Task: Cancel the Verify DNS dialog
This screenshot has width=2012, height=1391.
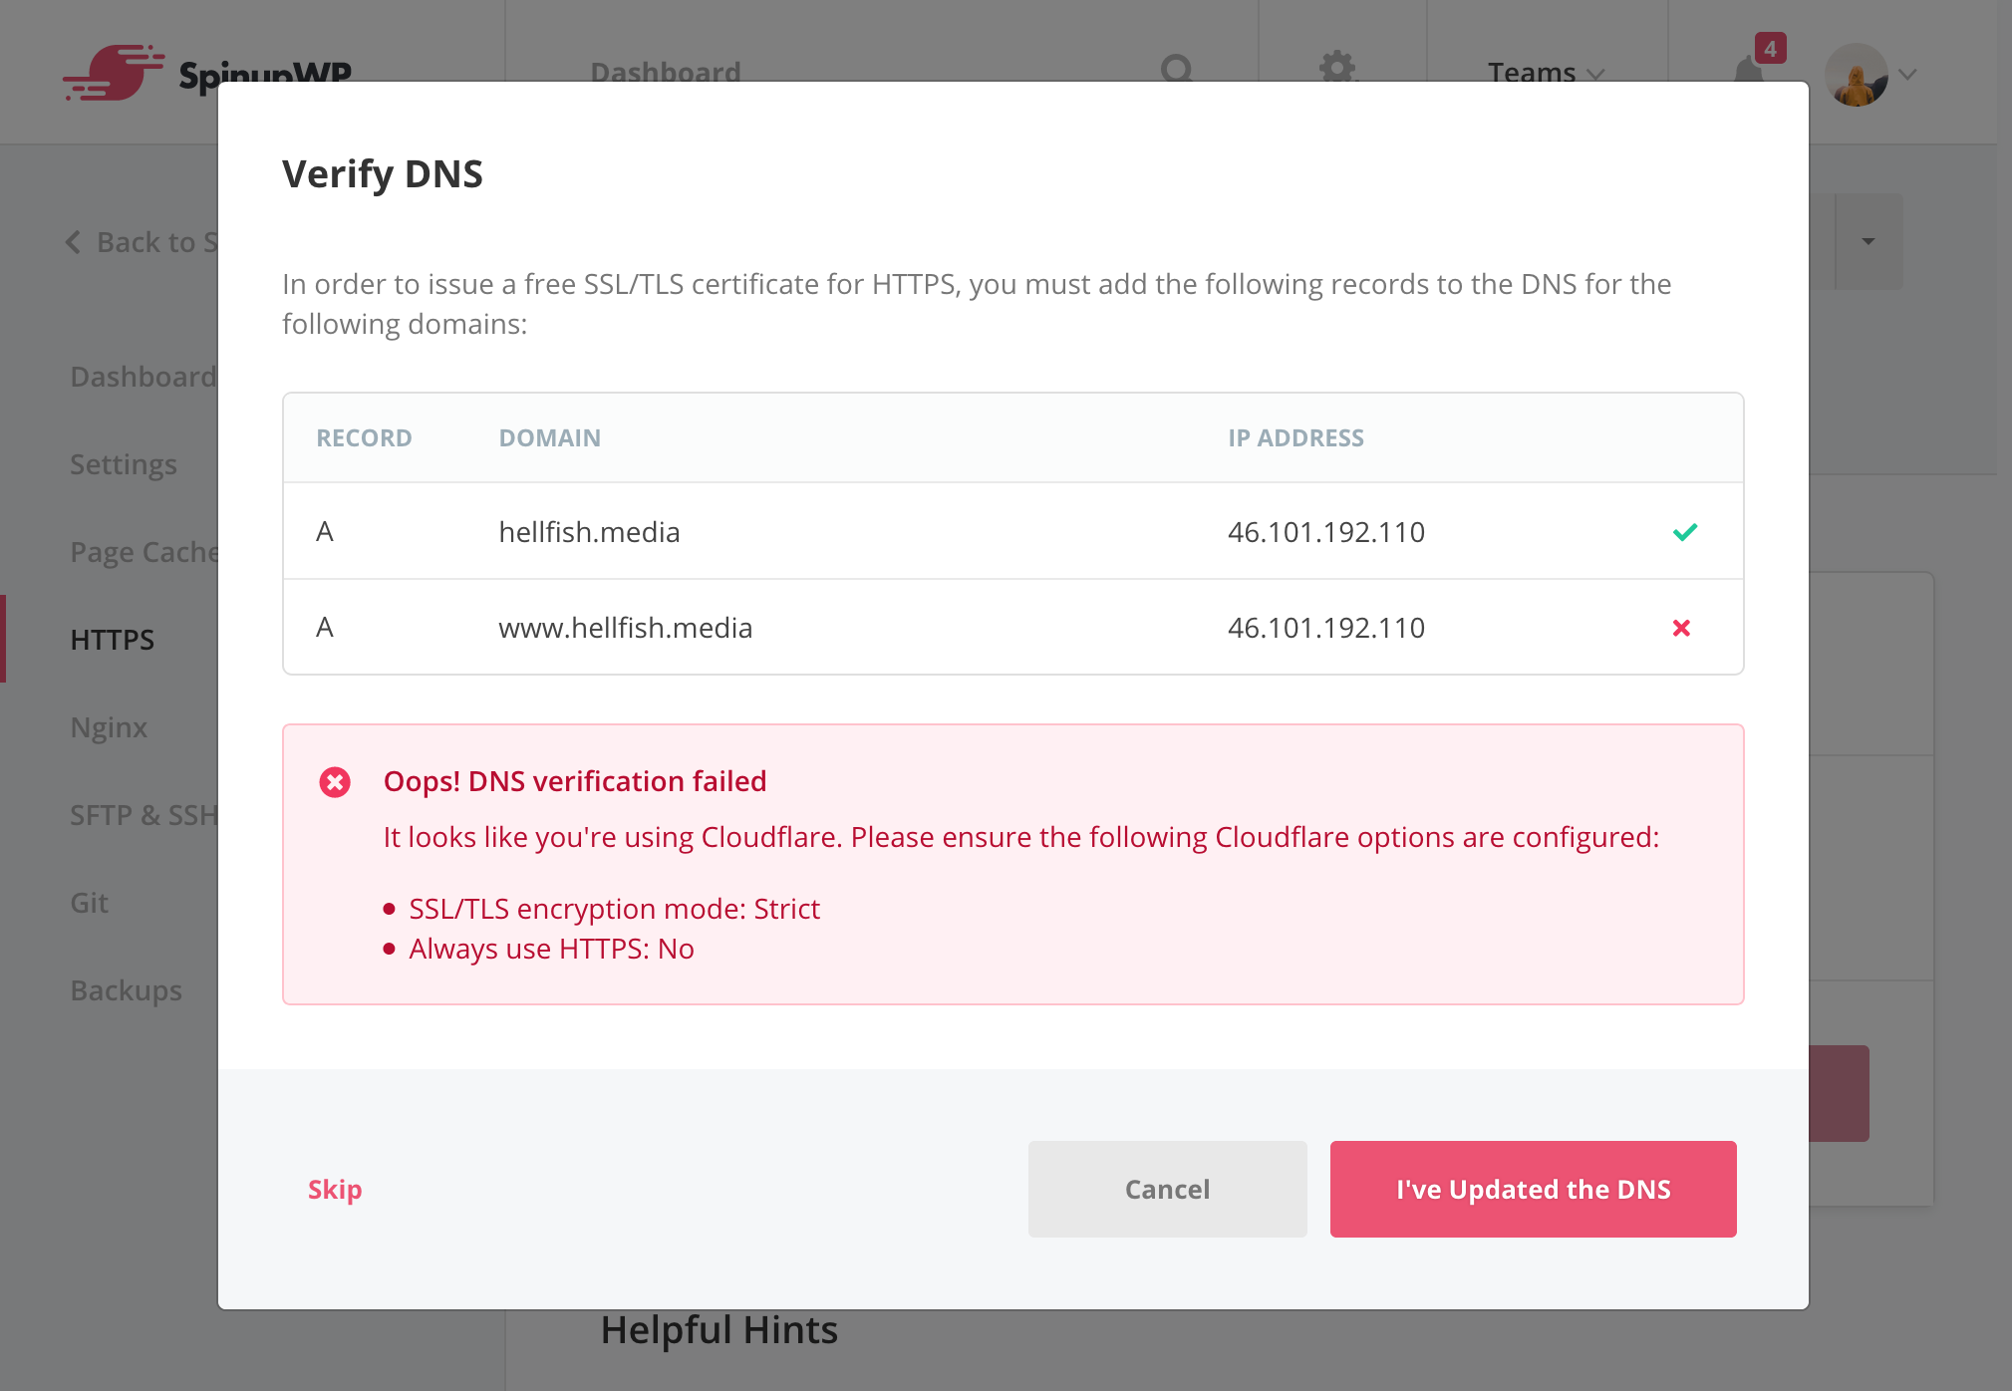Action: (1167, 1189)
